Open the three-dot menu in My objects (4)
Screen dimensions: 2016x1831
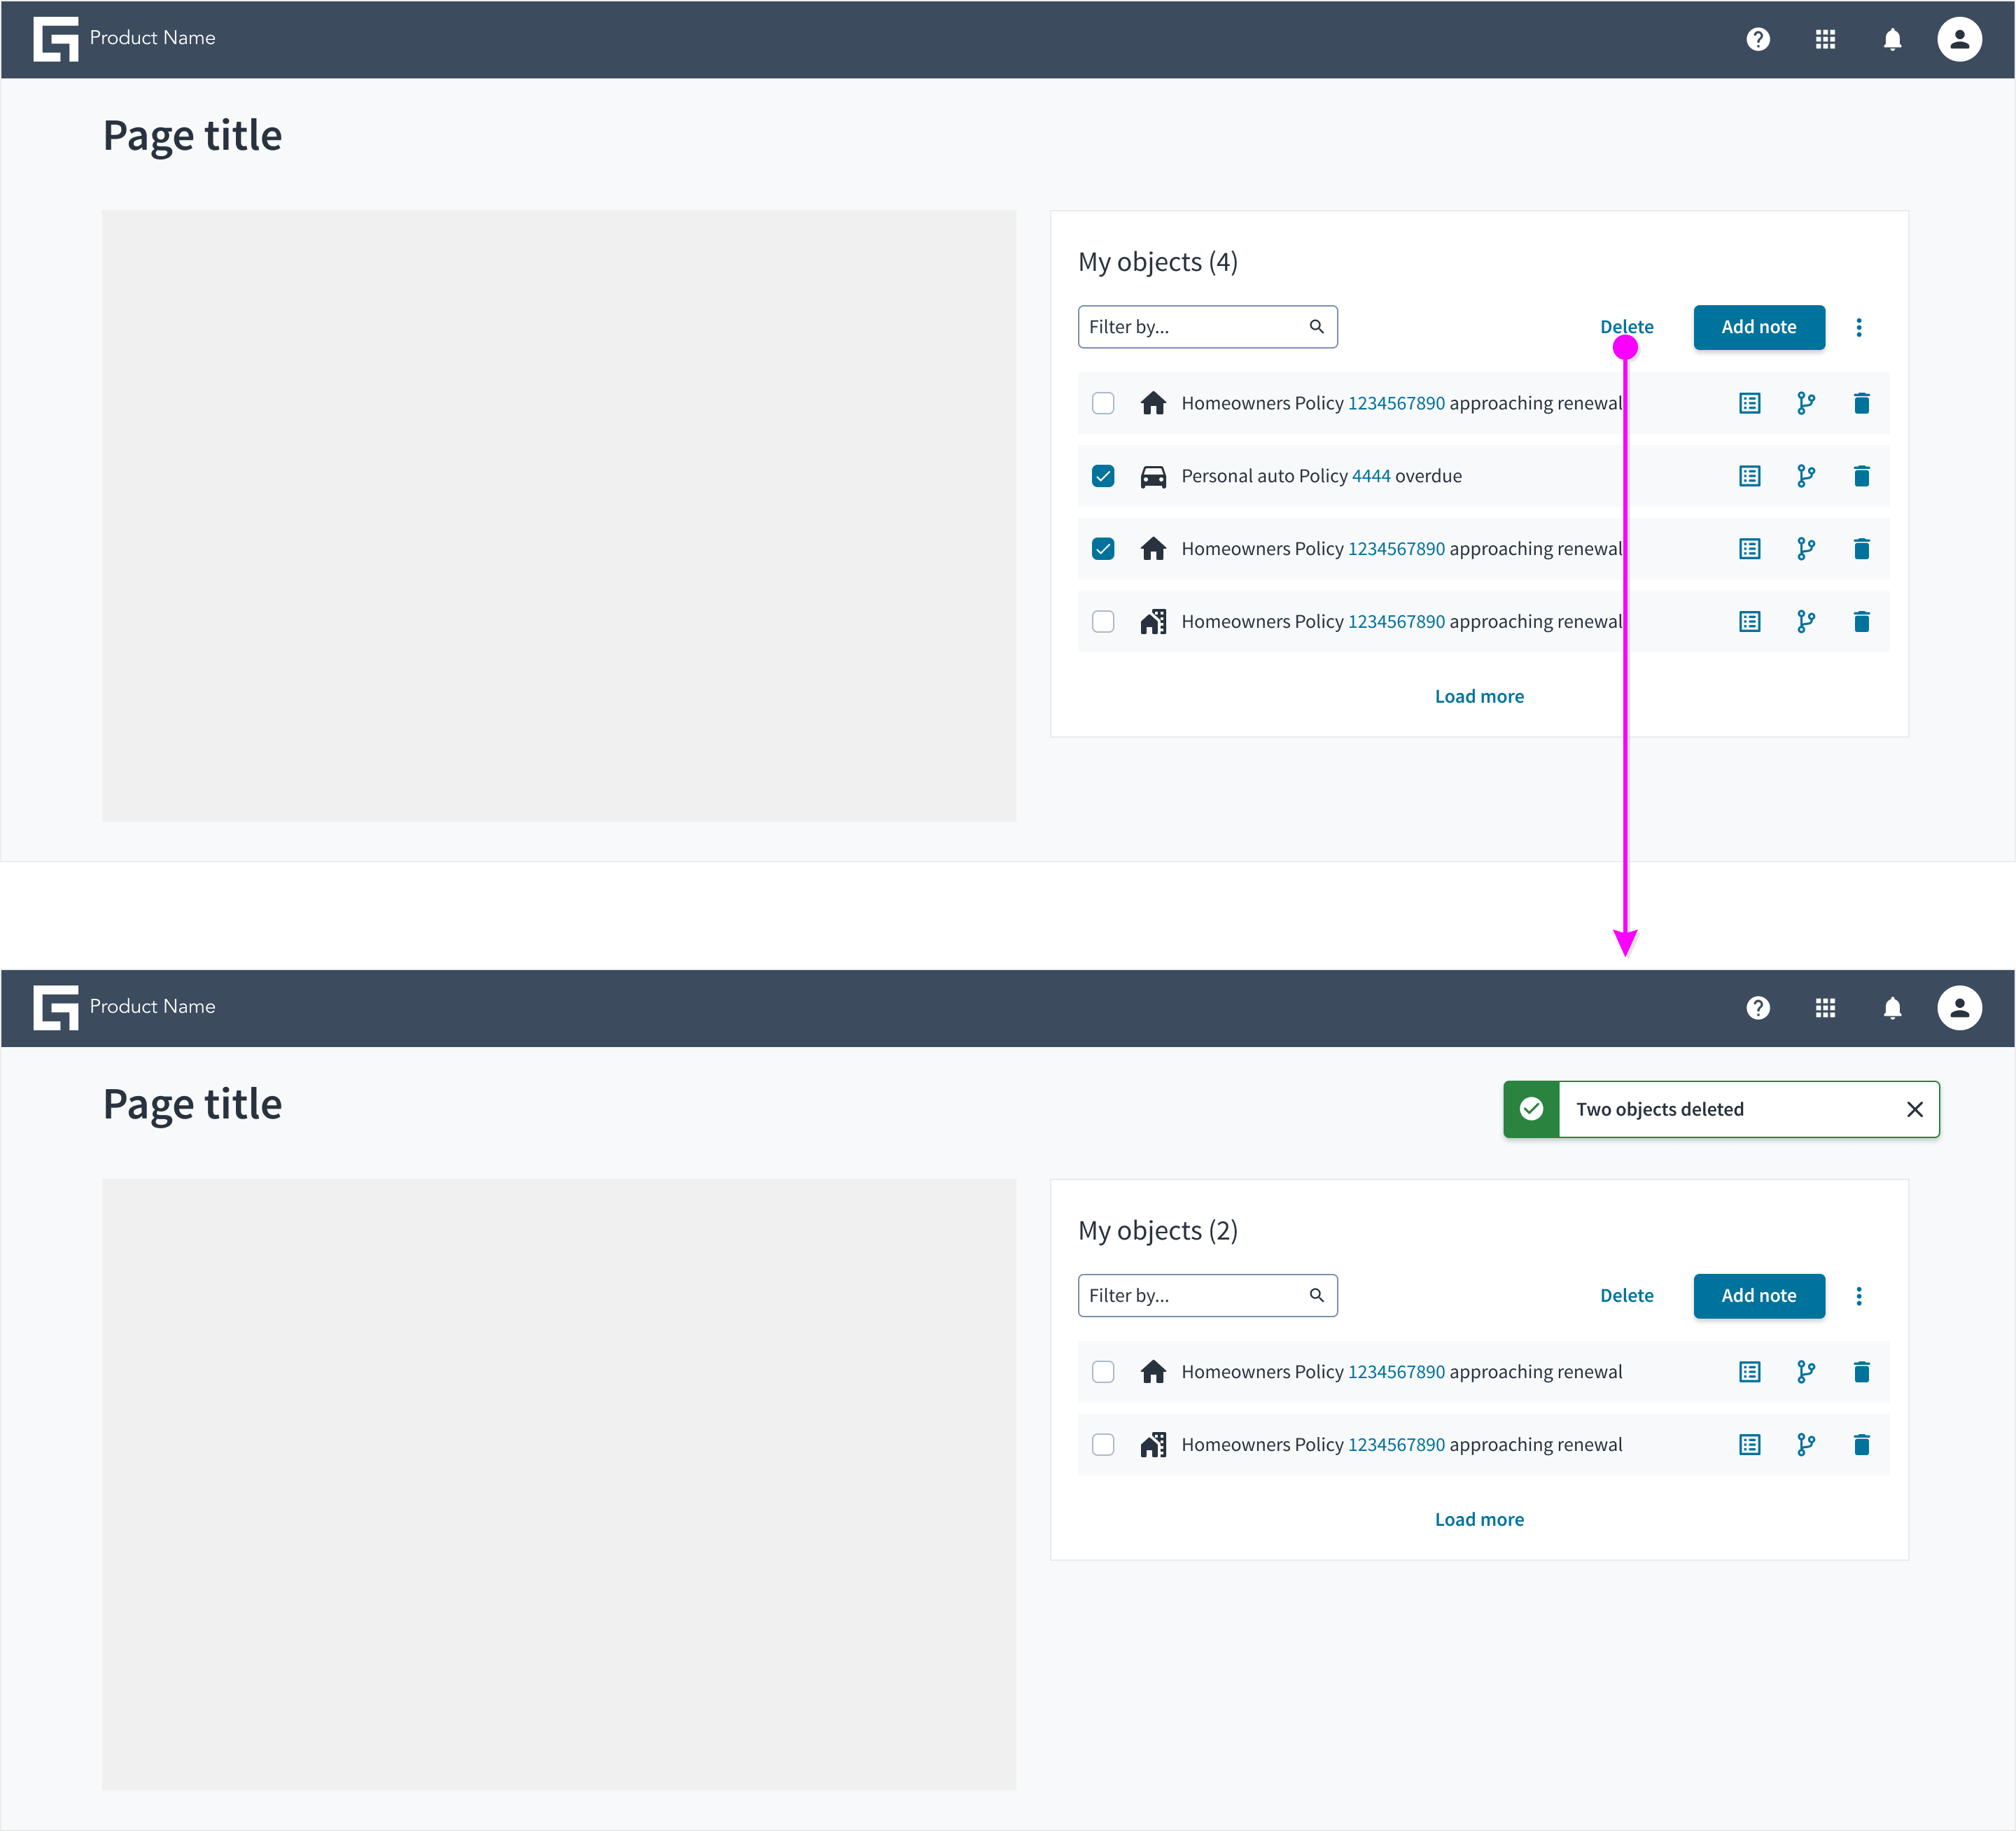point(1859,328)
